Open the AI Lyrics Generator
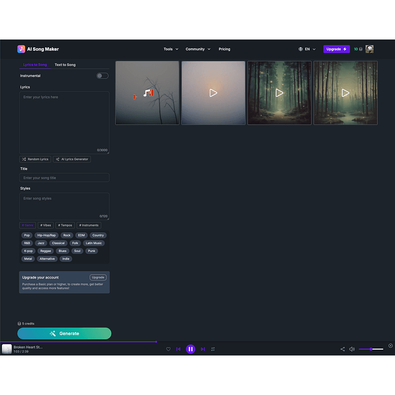395x395 pixels. [x=72, y=159]
